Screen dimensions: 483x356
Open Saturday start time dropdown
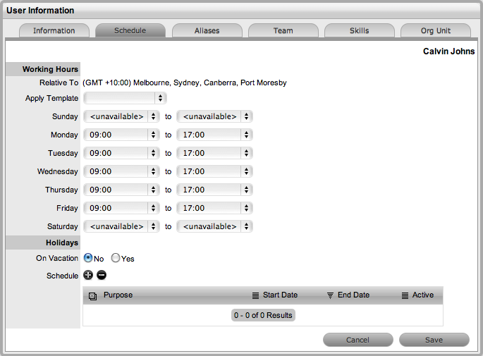(121, 226)
